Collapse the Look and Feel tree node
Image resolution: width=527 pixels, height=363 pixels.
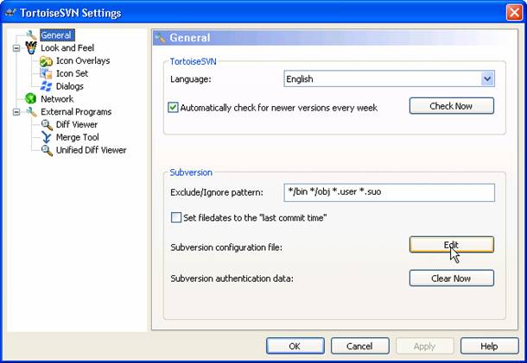point(16,48)
